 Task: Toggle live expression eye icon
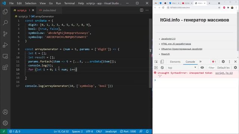click(x=202, y=68)
